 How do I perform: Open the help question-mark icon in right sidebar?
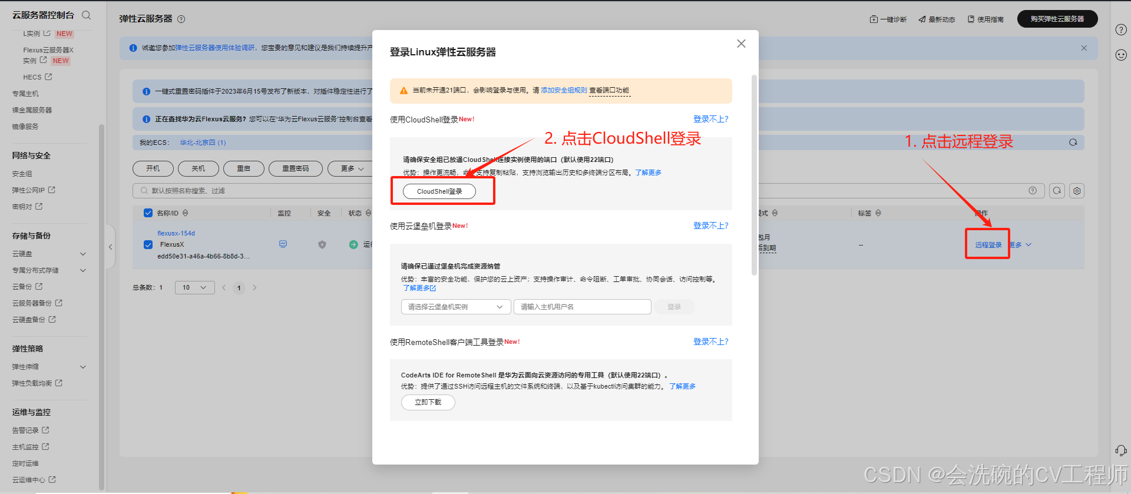pos(1121,29)
